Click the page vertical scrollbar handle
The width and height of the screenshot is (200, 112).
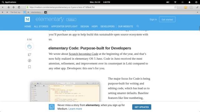pyautogui.click(x=199, y=28)
